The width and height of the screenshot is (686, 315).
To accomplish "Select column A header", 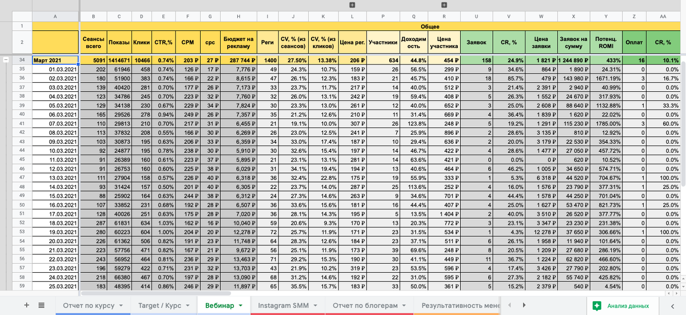I will [55, 17].
